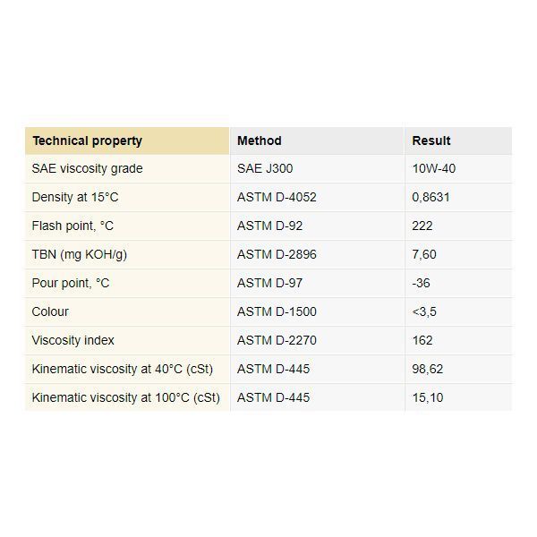Screen dimensions: 537x537
Task: Click the Method column header
Action: [318, 141]
